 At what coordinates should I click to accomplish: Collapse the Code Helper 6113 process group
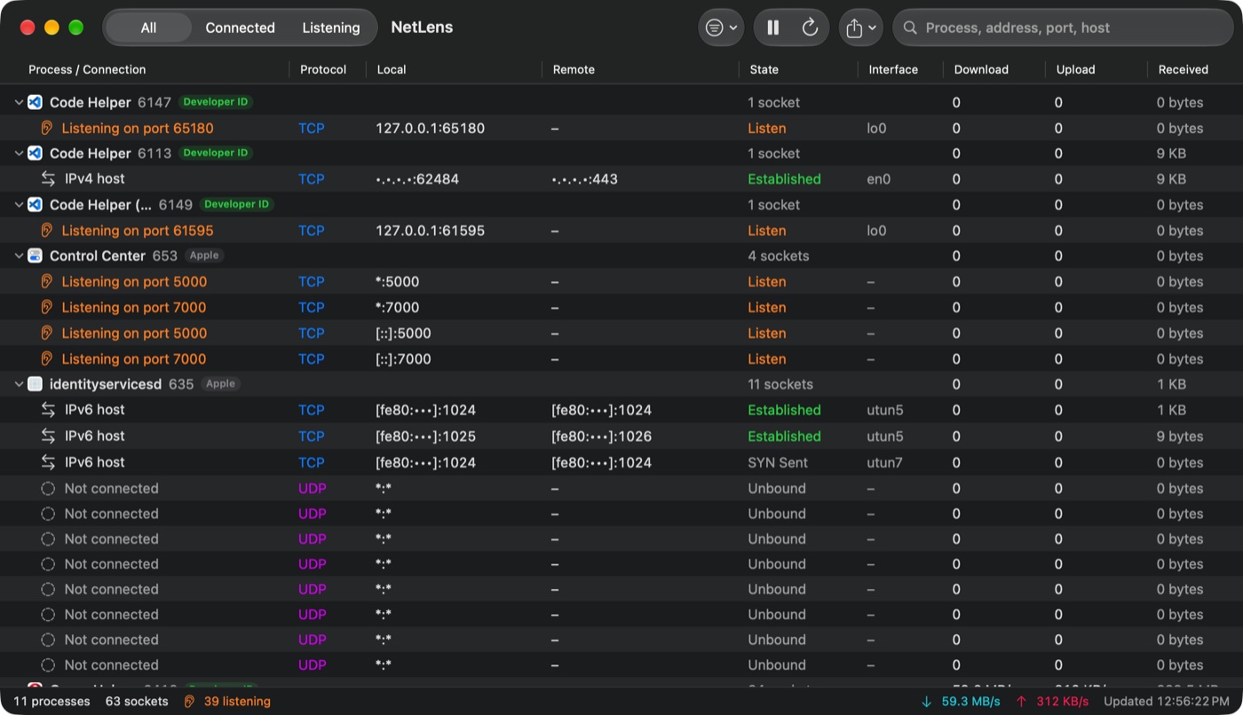pos(19,153)
